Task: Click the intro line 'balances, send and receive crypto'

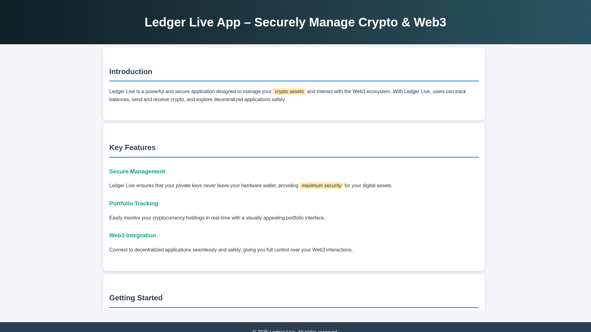Action: pyautogui.click(x=197, y=100)
